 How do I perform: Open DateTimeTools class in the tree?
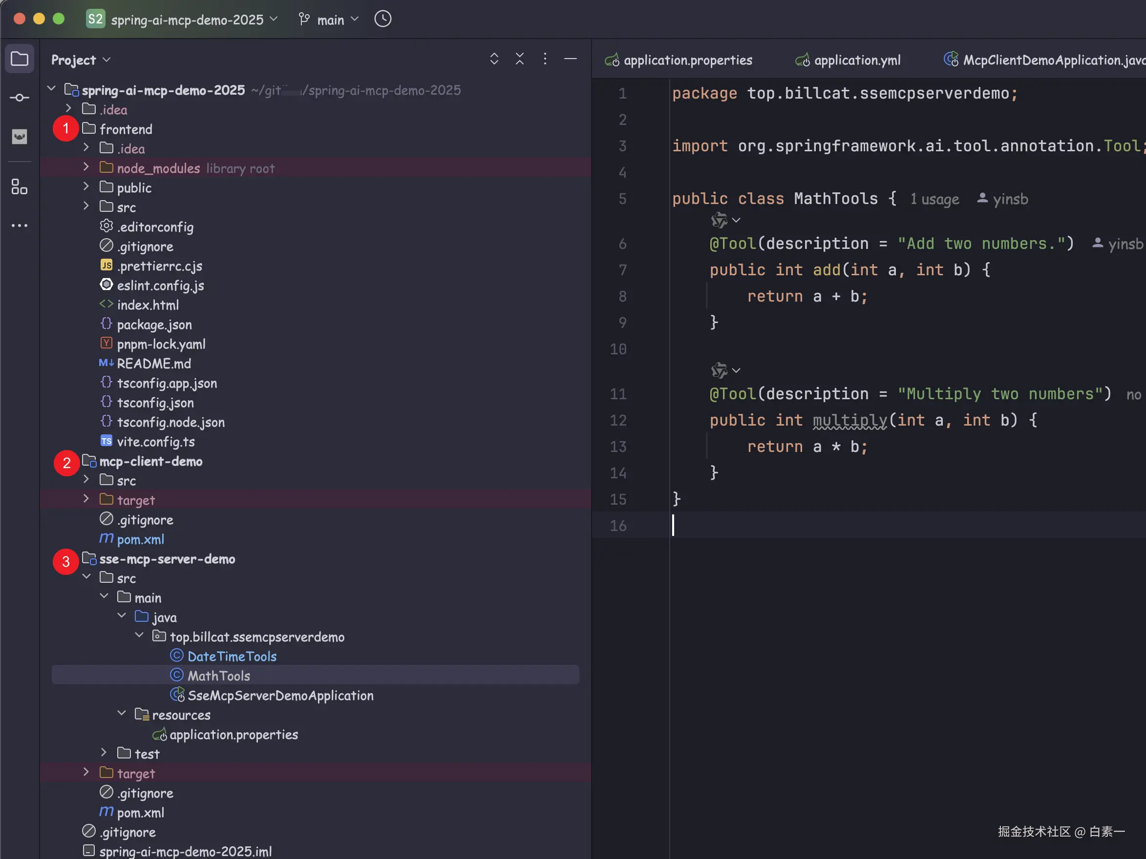(232, 656)
